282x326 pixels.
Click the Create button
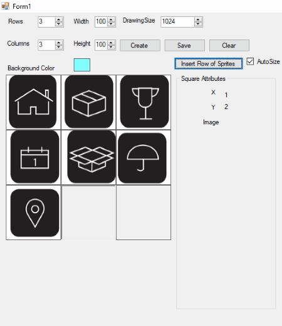coord(140,45)
